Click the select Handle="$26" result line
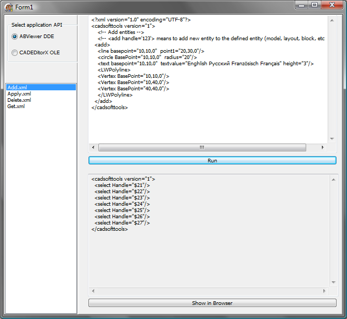The width and height of the screenshot is (347, 319). 122,217
